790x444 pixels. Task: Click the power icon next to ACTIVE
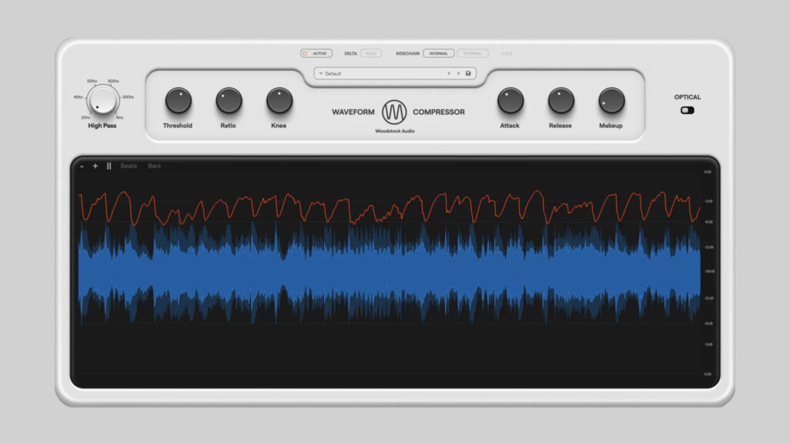[x=306, y=53]
